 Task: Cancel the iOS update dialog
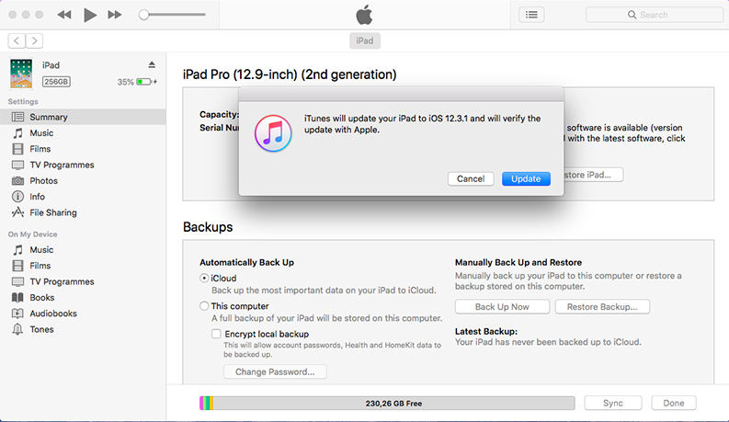471,179
